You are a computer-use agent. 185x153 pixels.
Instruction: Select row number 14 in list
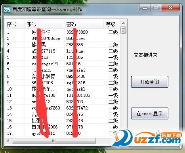point(62,114)
